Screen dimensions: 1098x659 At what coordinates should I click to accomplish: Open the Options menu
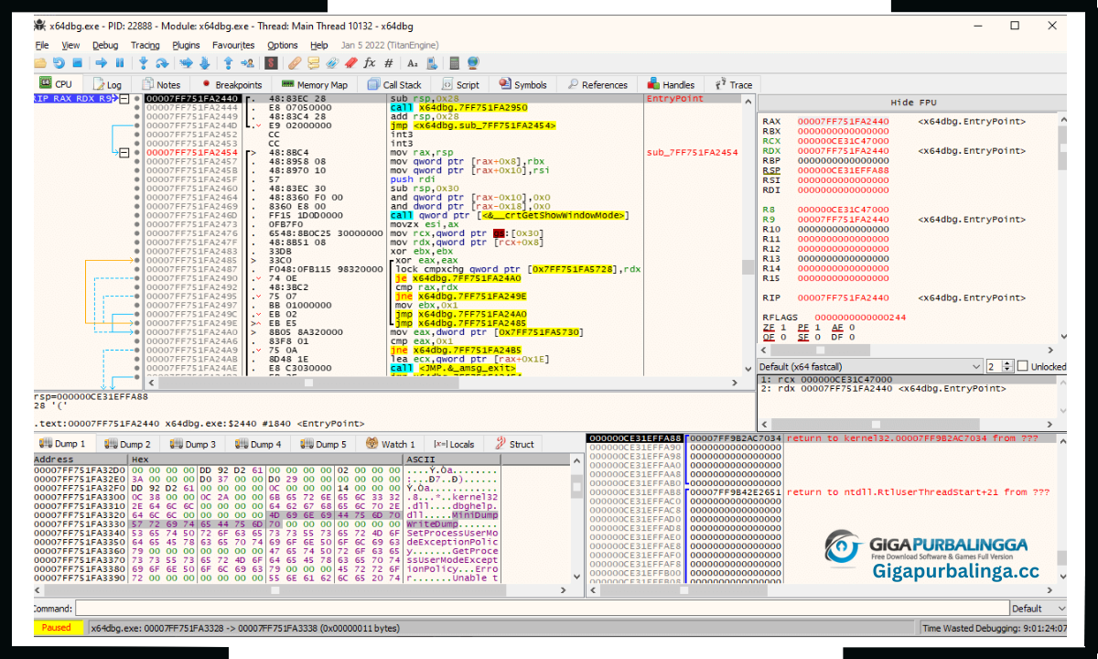point(283,45)
